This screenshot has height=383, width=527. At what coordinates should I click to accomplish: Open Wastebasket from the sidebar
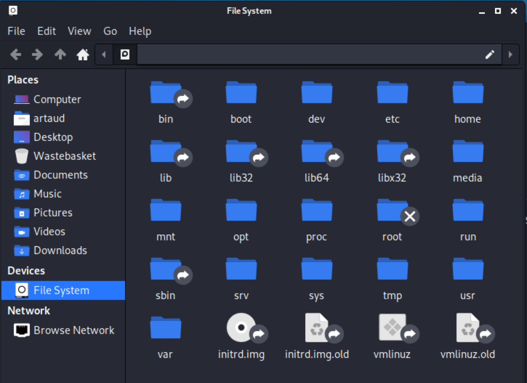63,156
